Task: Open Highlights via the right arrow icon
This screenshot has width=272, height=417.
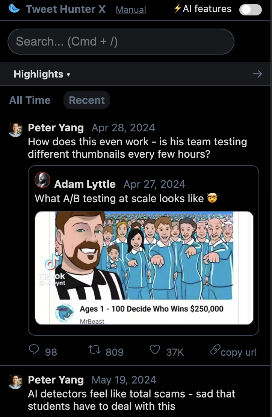Action: (x=257, y=74)
